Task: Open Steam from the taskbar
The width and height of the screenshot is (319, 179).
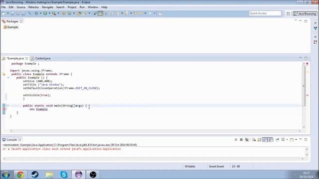Action: tap(35, 175)
